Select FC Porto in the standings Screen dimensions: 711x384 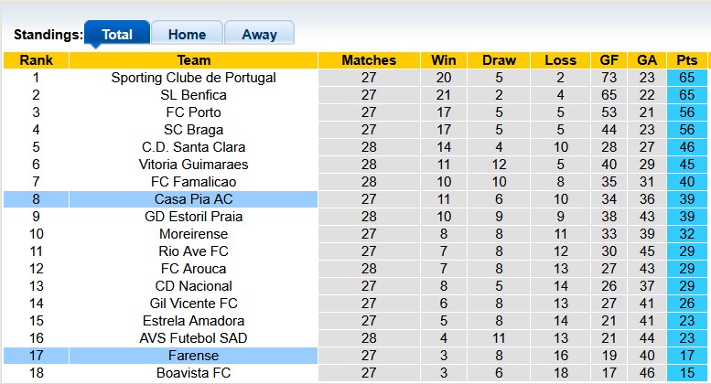click(x=194, y=112)
